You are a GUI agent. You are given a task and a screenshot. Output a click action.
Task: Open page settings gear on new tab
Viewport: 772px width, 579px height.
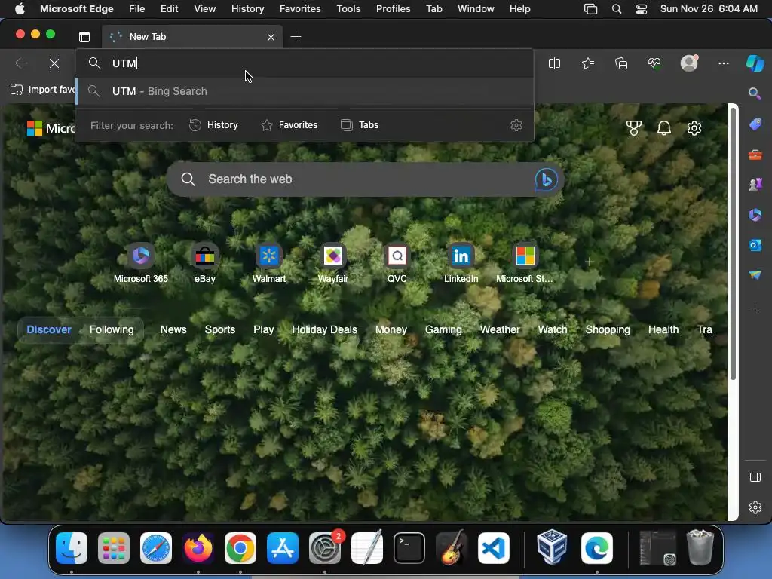[694, 128]
